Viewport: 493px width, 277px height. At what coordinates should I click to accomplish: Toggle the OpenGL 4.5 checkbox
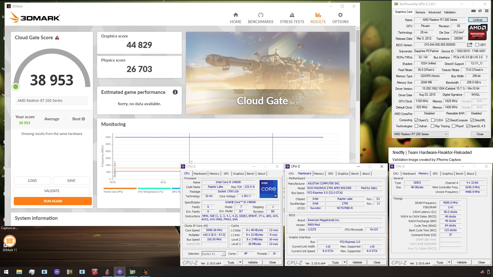(x=468, y=126)
